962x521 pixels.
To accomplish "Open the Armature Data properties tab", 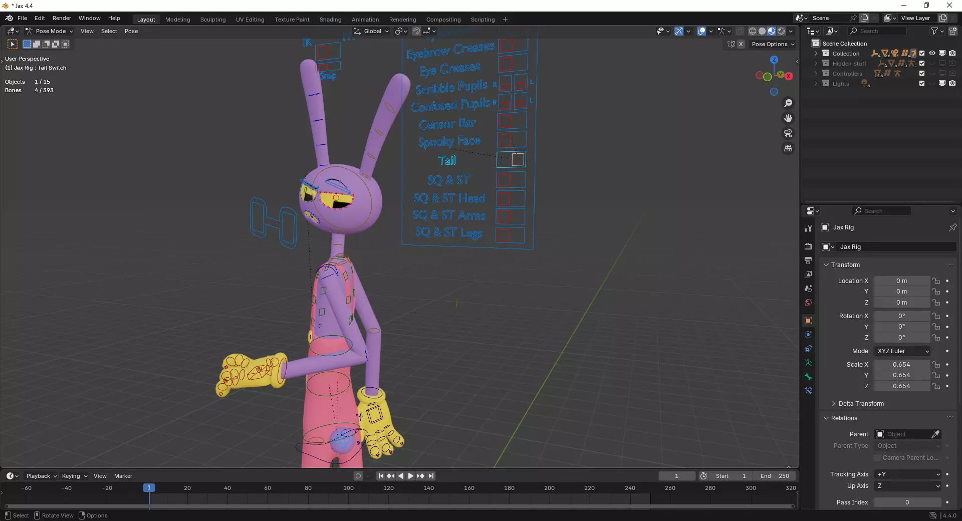I will pyautogui.click(x=808, y=363).
